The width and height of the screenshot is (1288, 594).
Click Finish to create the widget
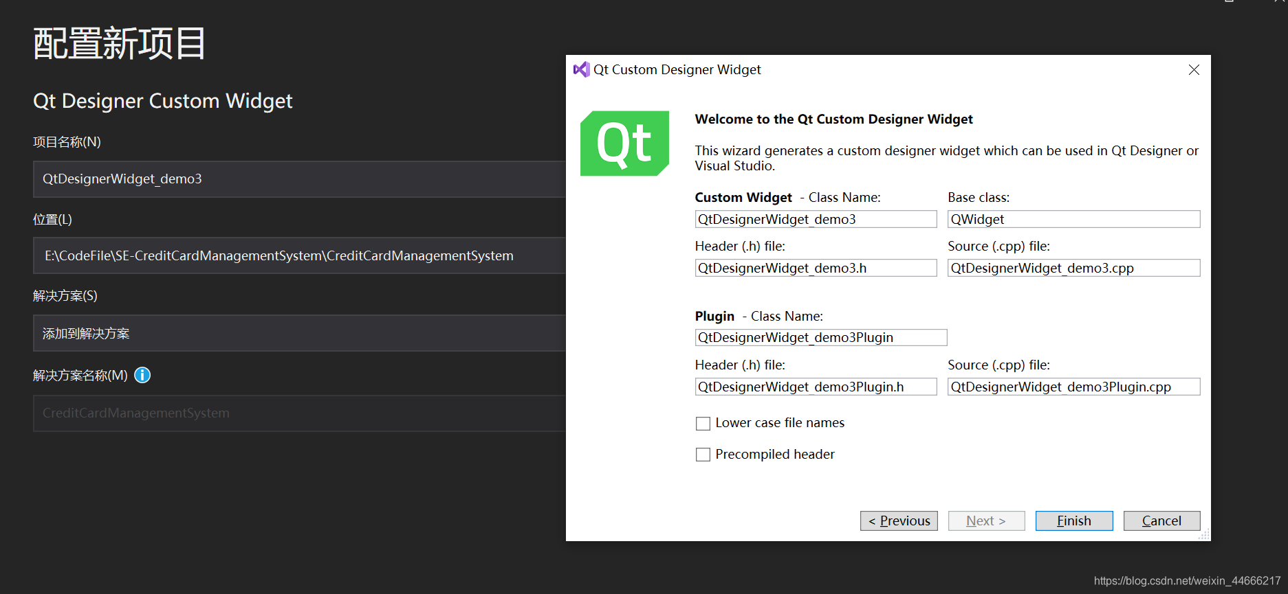click(1074, 521)
